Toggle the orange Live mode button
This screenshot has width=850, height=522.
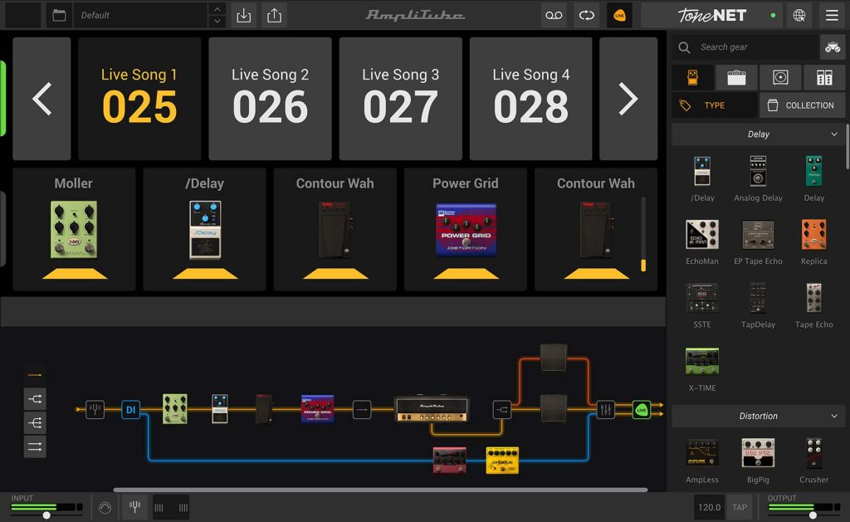coord(619,15)
